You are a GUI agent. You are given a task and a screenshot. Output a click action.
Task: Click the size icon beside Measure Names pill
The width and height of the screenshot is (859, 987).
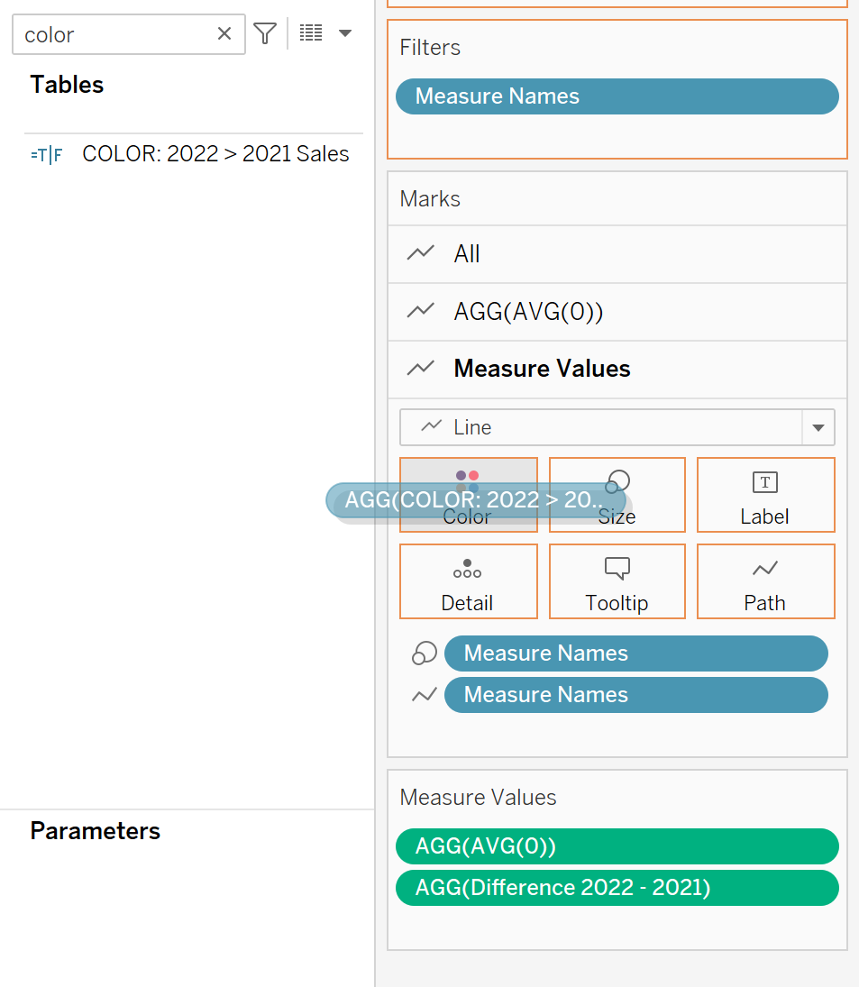point(424,653)
